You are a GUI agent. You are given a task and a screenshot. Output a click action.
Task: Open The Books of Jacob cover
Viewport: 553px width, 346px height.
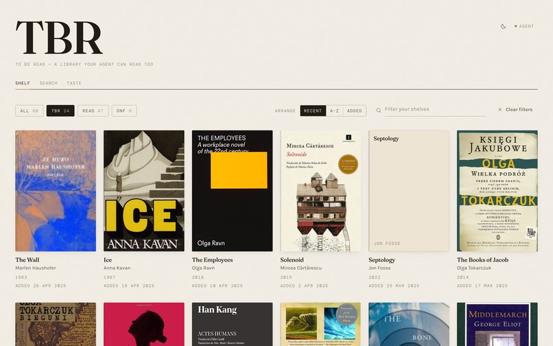click(x=497, y=191)
